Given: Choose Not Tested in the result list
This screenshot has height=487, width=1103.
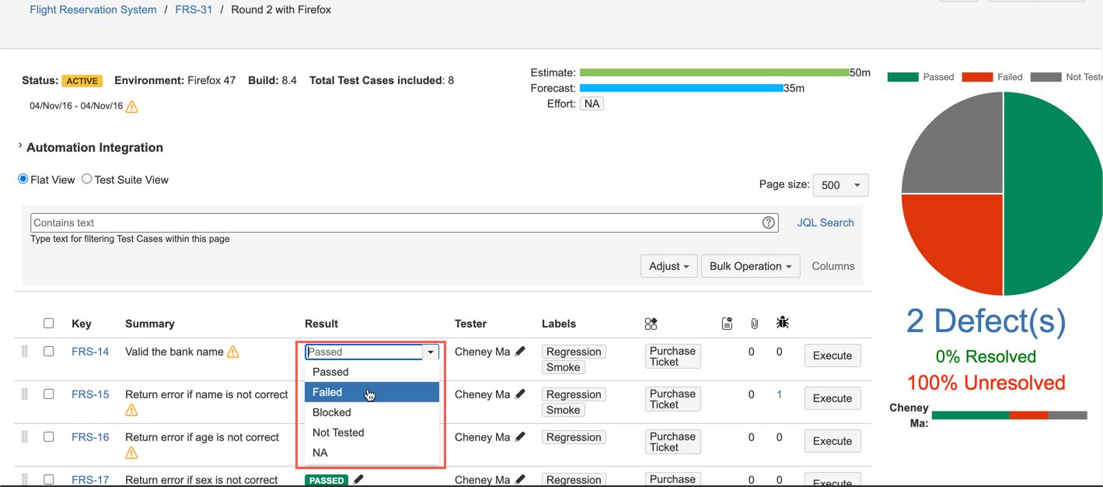Looking at the screenshot, I should tap(372, 433).
